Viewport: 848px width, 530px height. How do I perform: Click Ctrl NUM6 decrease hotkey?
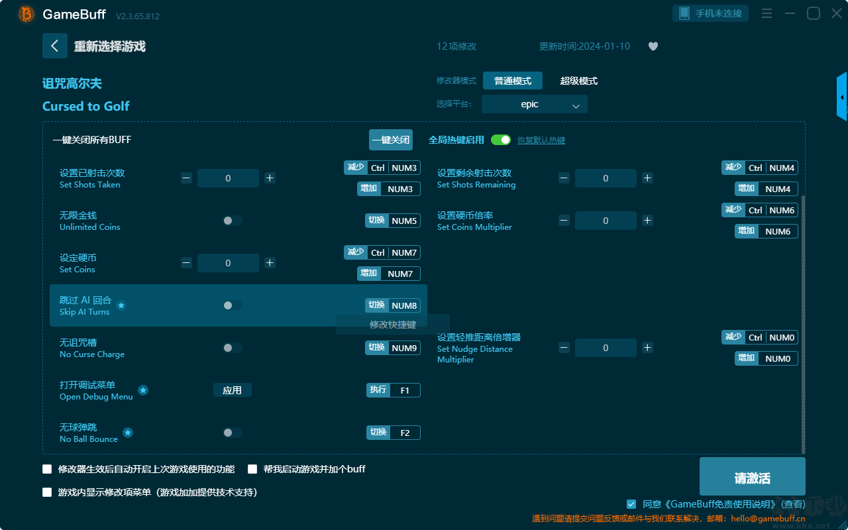coord(760,210)
